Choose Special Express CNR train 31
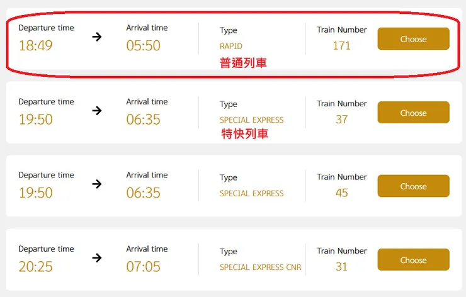The width and height of the screenshot is (466, 297). pos(413,260)
